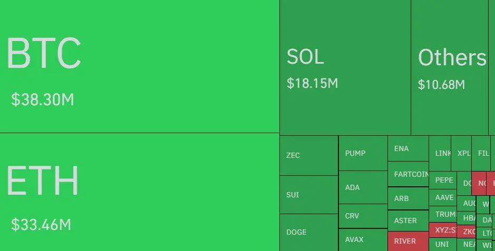The image size is (495, 251).
Task: Open the ASTER cell
Action: coord(408,221)
